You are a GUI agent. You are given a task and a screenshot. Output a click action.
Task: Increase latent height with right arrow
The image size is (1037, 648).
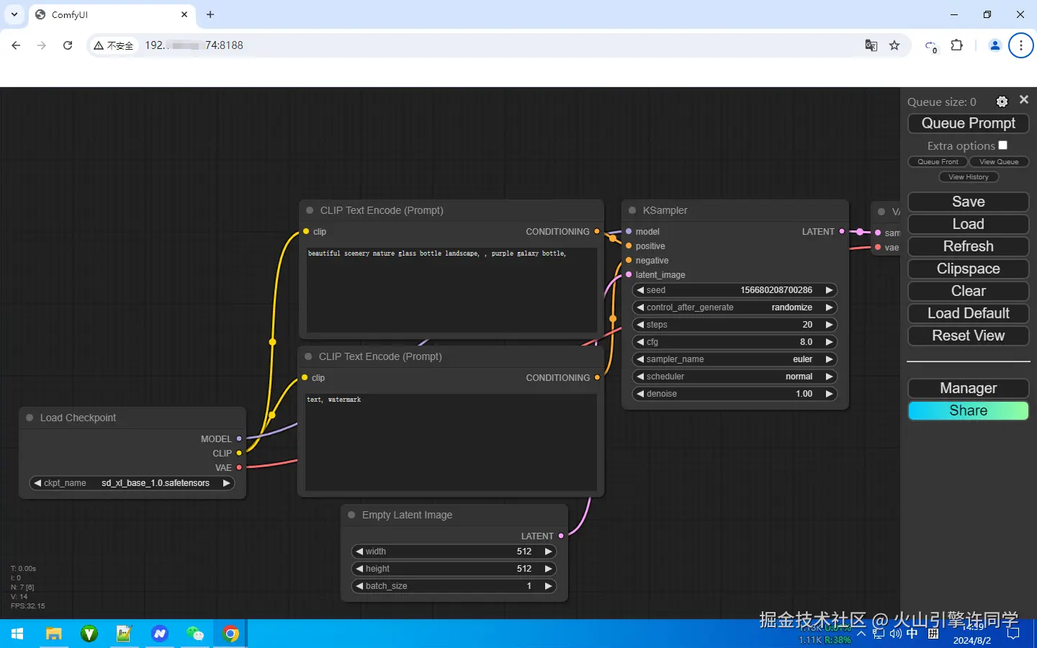548,569
